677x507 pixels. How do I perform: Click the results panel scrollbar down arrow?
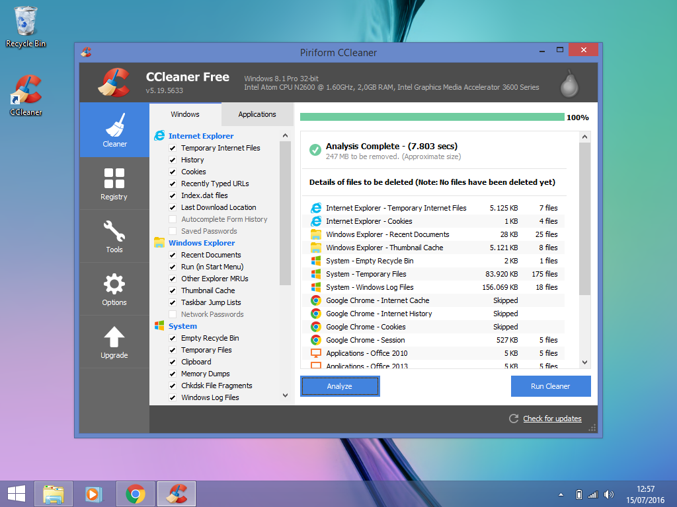584,362
